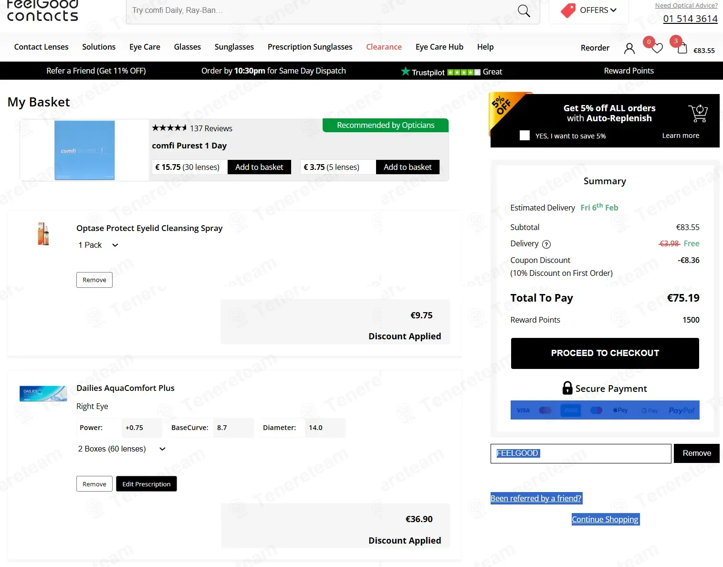Image resolution: width=723 pixels, height=567 pixels.
Task: Click the Continue Shopping link
Action: [605, 519]
